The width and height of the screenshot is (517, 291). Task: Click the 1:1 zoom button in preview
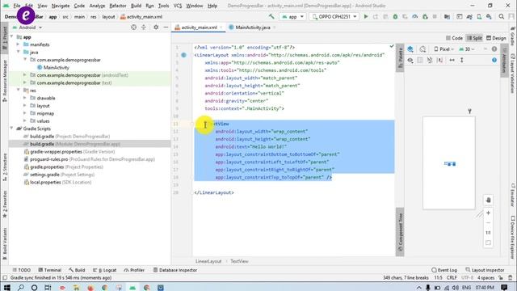[x=488, y=233]
